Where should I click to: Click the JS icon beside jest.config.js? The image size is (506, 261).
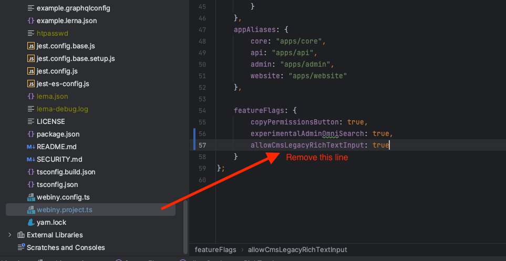click(31, 71)
